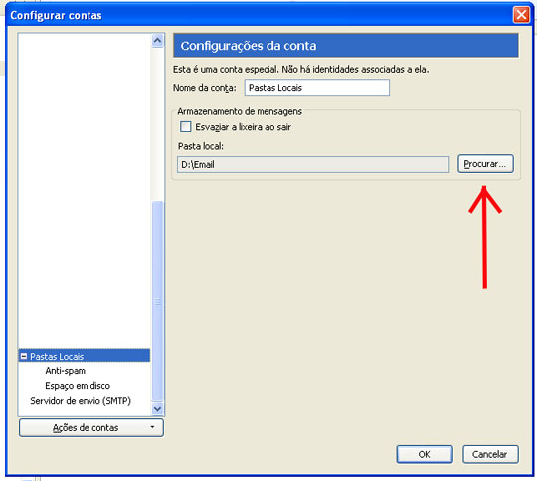Click the Pasta local path field
The width and height of the screenshot is (537, 481).
(313, 165)
